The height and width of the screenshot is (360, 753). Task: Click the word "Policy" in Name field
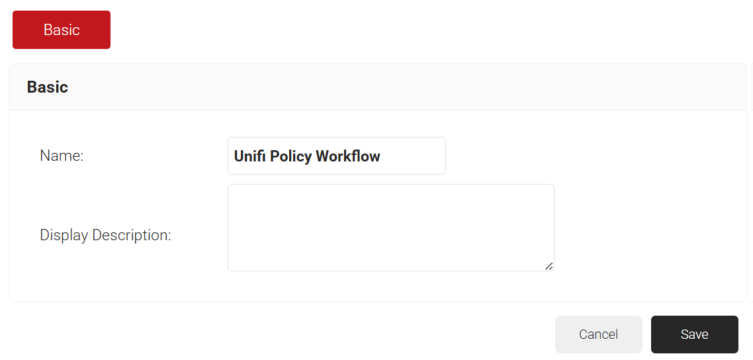[289, 156]
